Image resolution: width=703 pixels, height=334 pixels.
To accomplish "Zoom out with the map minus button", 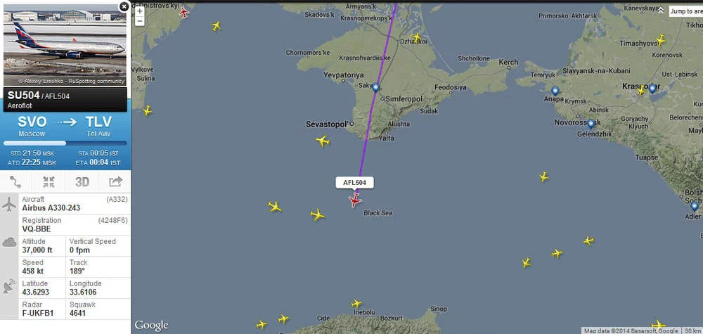I will tap(140, 20).
